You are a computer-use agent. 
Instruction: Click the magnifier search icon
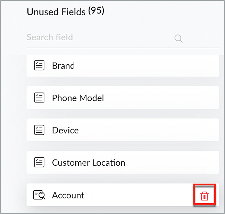click(178, 38)
